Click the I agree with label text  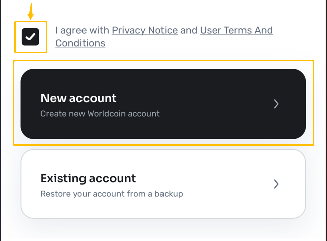(x=82, y=30)
